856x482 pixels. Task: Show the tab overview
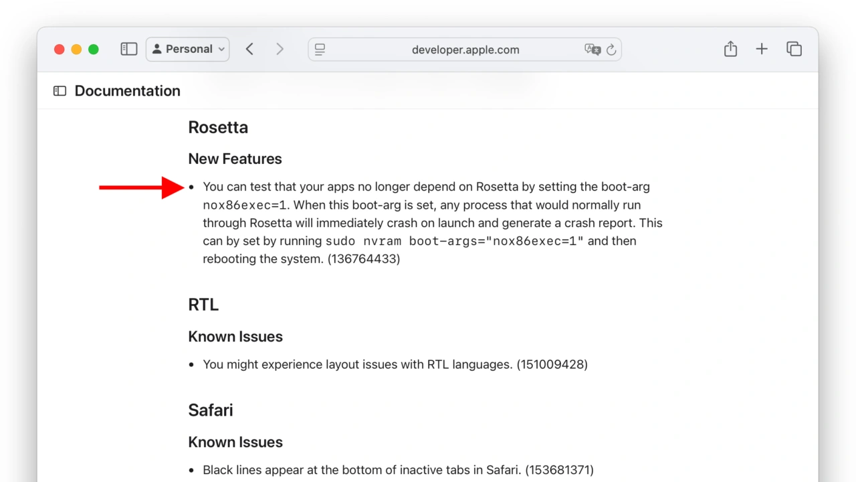tap(794, 49)
